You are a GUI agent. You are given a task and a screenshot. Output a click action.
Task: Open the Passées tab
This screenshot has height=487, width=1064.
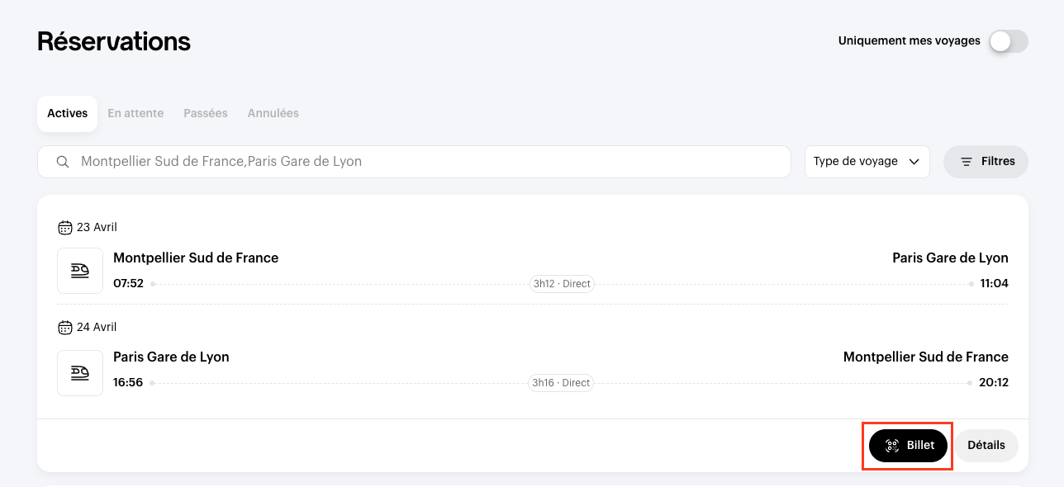click(206, 113)
